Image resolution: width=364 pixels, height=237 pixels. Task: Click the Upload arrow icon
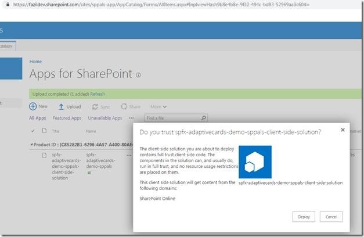tap(60, 106)
